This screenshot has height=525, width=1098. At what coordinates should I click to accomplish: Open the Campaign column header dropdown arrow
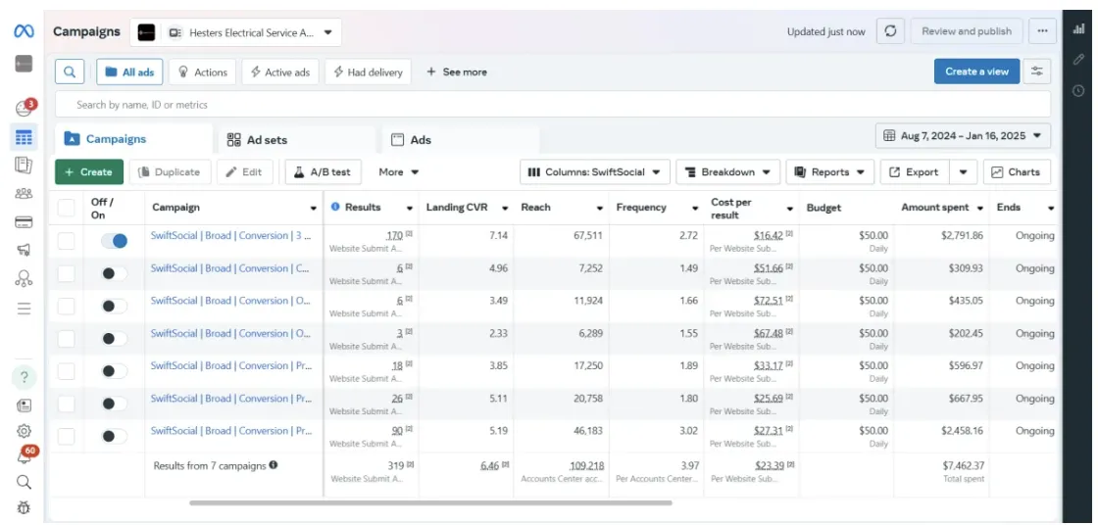313,208
